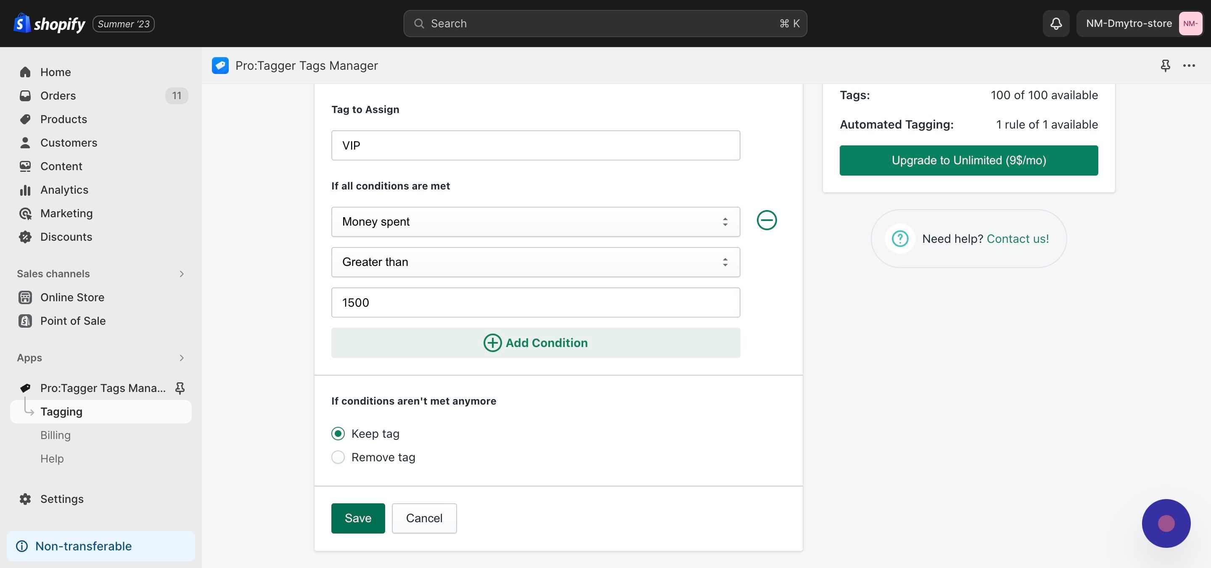This screenshot has width=1211, height=568.
Task: Click the Point of Sale icon
Action: (x=25, y=321)
